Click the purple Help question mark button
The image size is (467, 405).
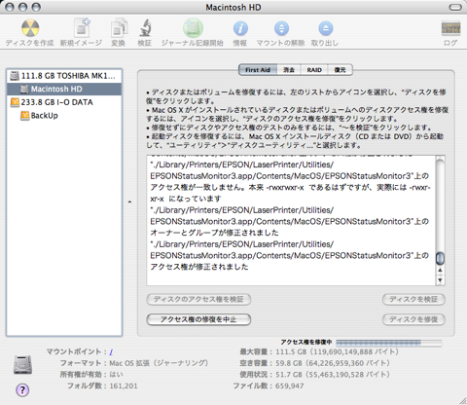(x=22, y=389)
